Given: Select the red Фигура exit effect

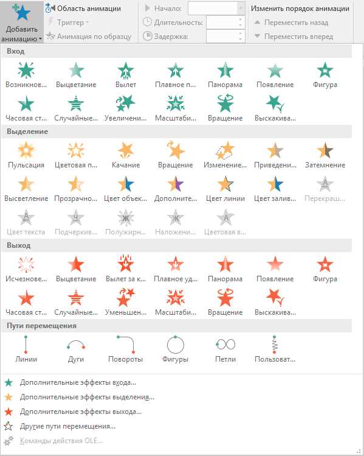Looking at the screenshot, I should click(325, 269).
